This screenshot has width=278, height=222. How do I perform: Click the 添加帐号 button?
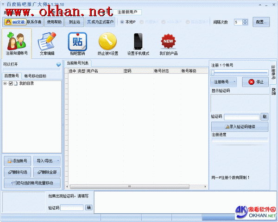coord(18,161)
